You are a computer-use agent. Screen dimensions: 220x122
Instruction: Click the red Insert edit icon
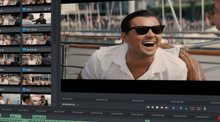199,109
